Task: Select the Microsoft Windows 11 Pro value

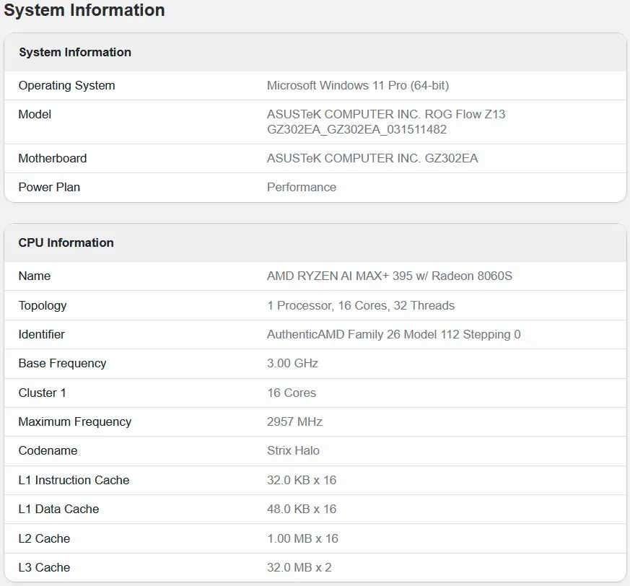Action: point(357,85)
